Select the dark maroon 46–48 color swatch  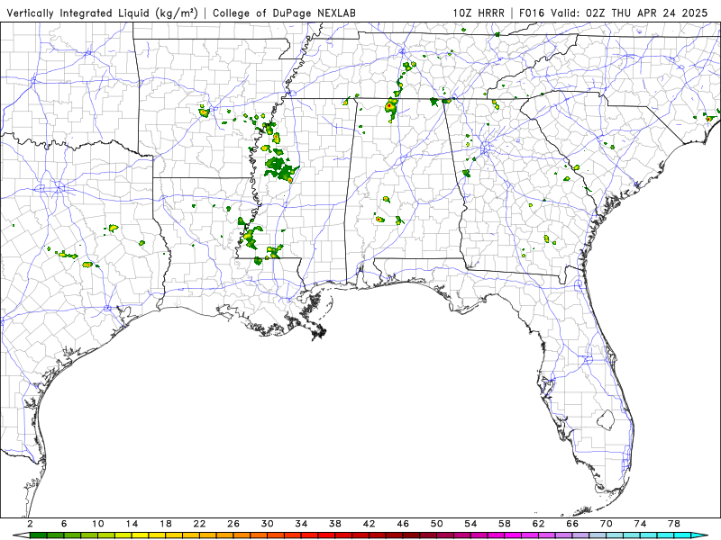411,535
